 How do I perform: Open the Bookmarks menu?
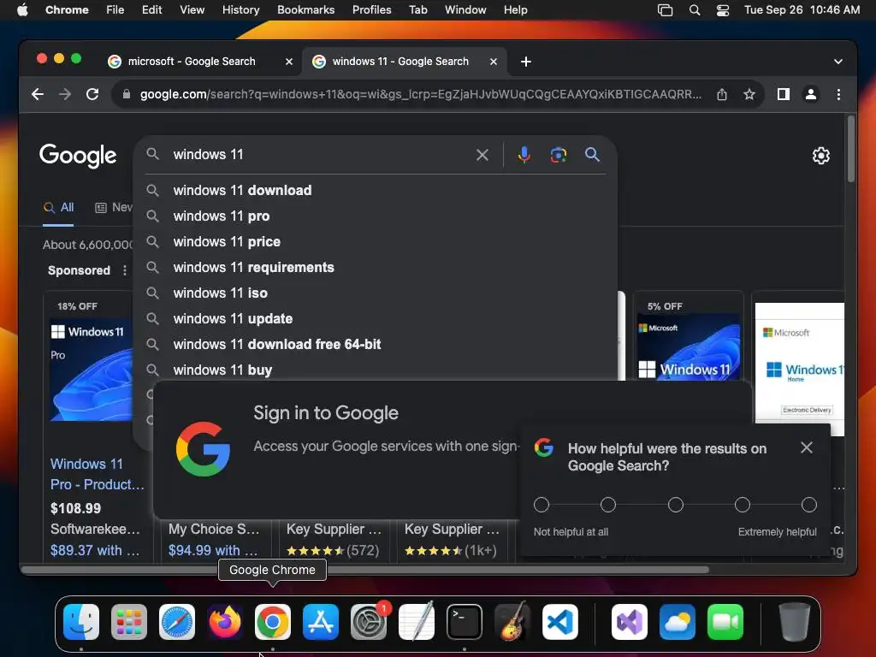coord(305,9)
